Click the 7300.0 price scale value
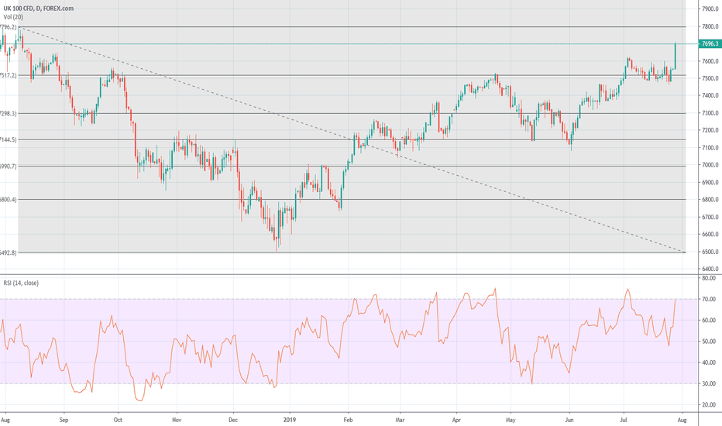Viewport: 722px width, 426px height. (x=710, y=113)
